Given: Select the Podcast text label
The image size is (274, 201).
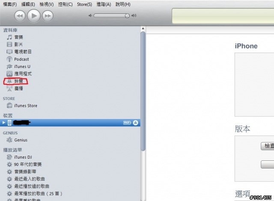Looking at the screenshot, I should click(x=21, y=59).
